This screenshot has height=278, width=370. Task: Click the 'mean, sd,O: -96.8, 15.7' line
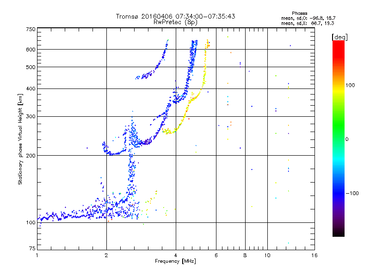pos(308,18)
